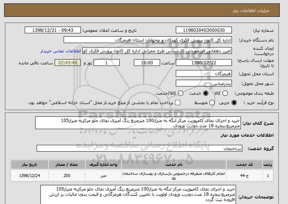Click the ردیف column header
This screenshot has height=204, width=288.
[268, 164]
